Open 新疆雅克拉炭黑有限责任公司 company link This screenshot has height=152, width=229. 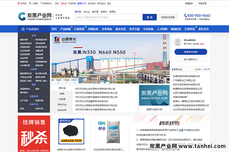[x=187, y=89]
